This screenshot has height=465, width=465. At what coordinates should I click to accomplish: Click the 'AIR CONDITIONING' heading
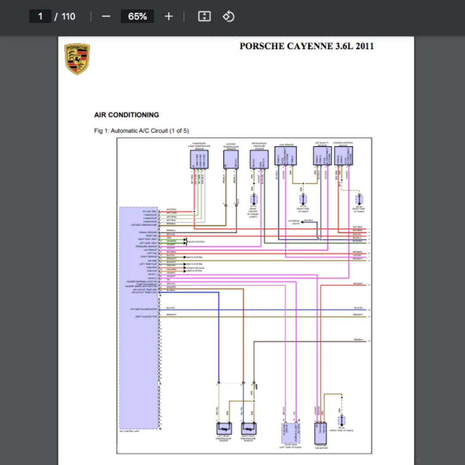tap(127, 115)
